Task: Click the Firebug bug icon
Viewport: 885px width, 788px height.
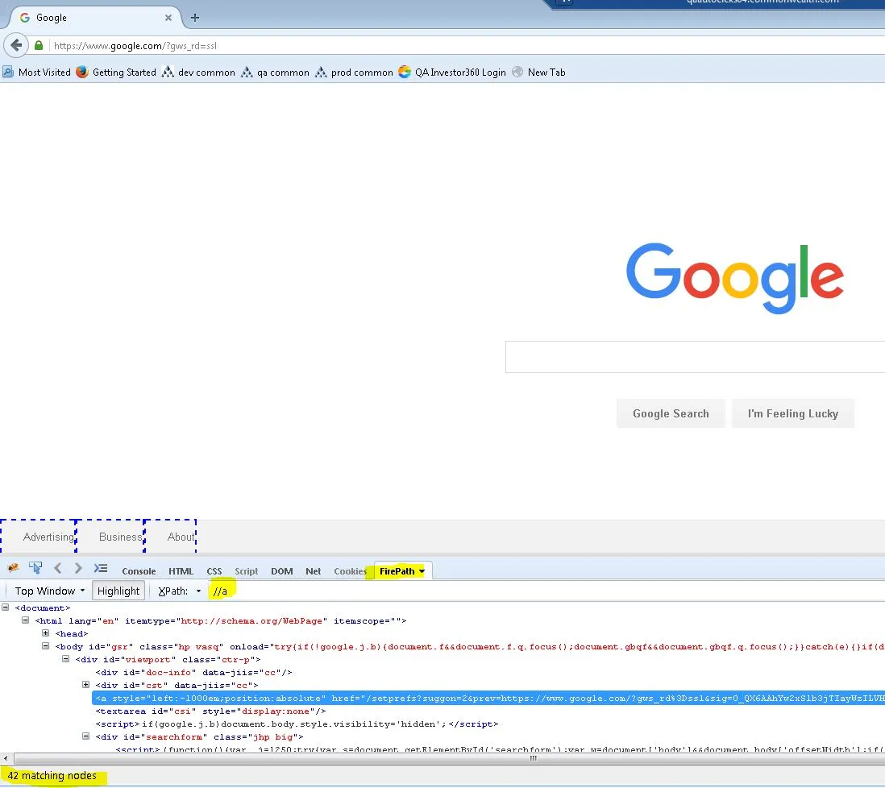Action: point(13,568)
